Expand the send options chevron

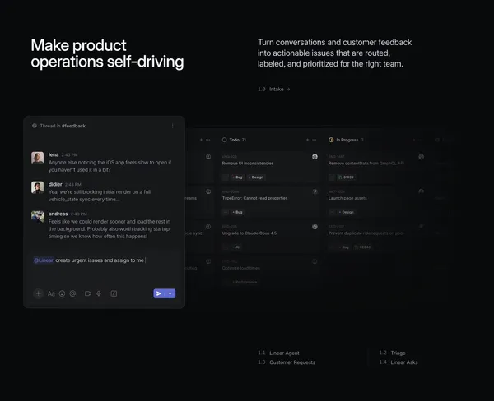(x=170, y=293)
